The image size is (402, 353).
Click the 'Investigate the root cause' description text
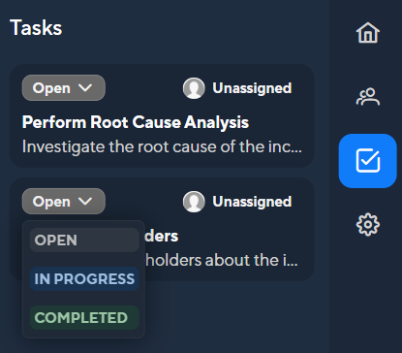pos(162,147)
